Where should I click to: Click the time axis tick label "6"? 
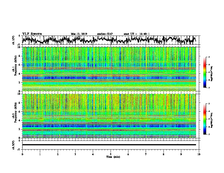click(x=128, y=154)
